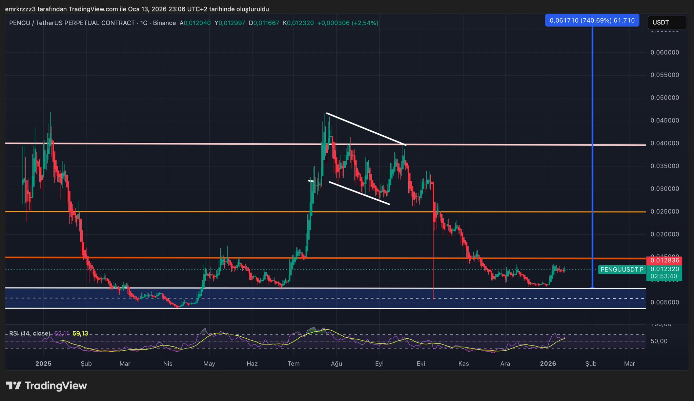This screenshot has height=401, width=694.
Task: Click the Ağu label on time axis
Action: tap(336, 363)
